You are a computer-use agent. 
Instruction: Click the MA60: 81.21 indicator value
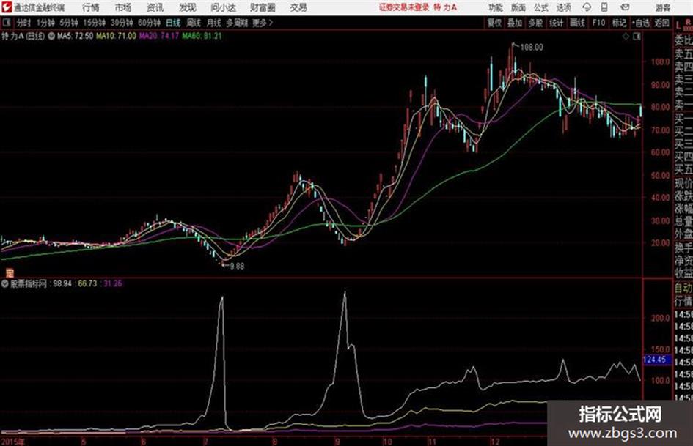(202, 36)
